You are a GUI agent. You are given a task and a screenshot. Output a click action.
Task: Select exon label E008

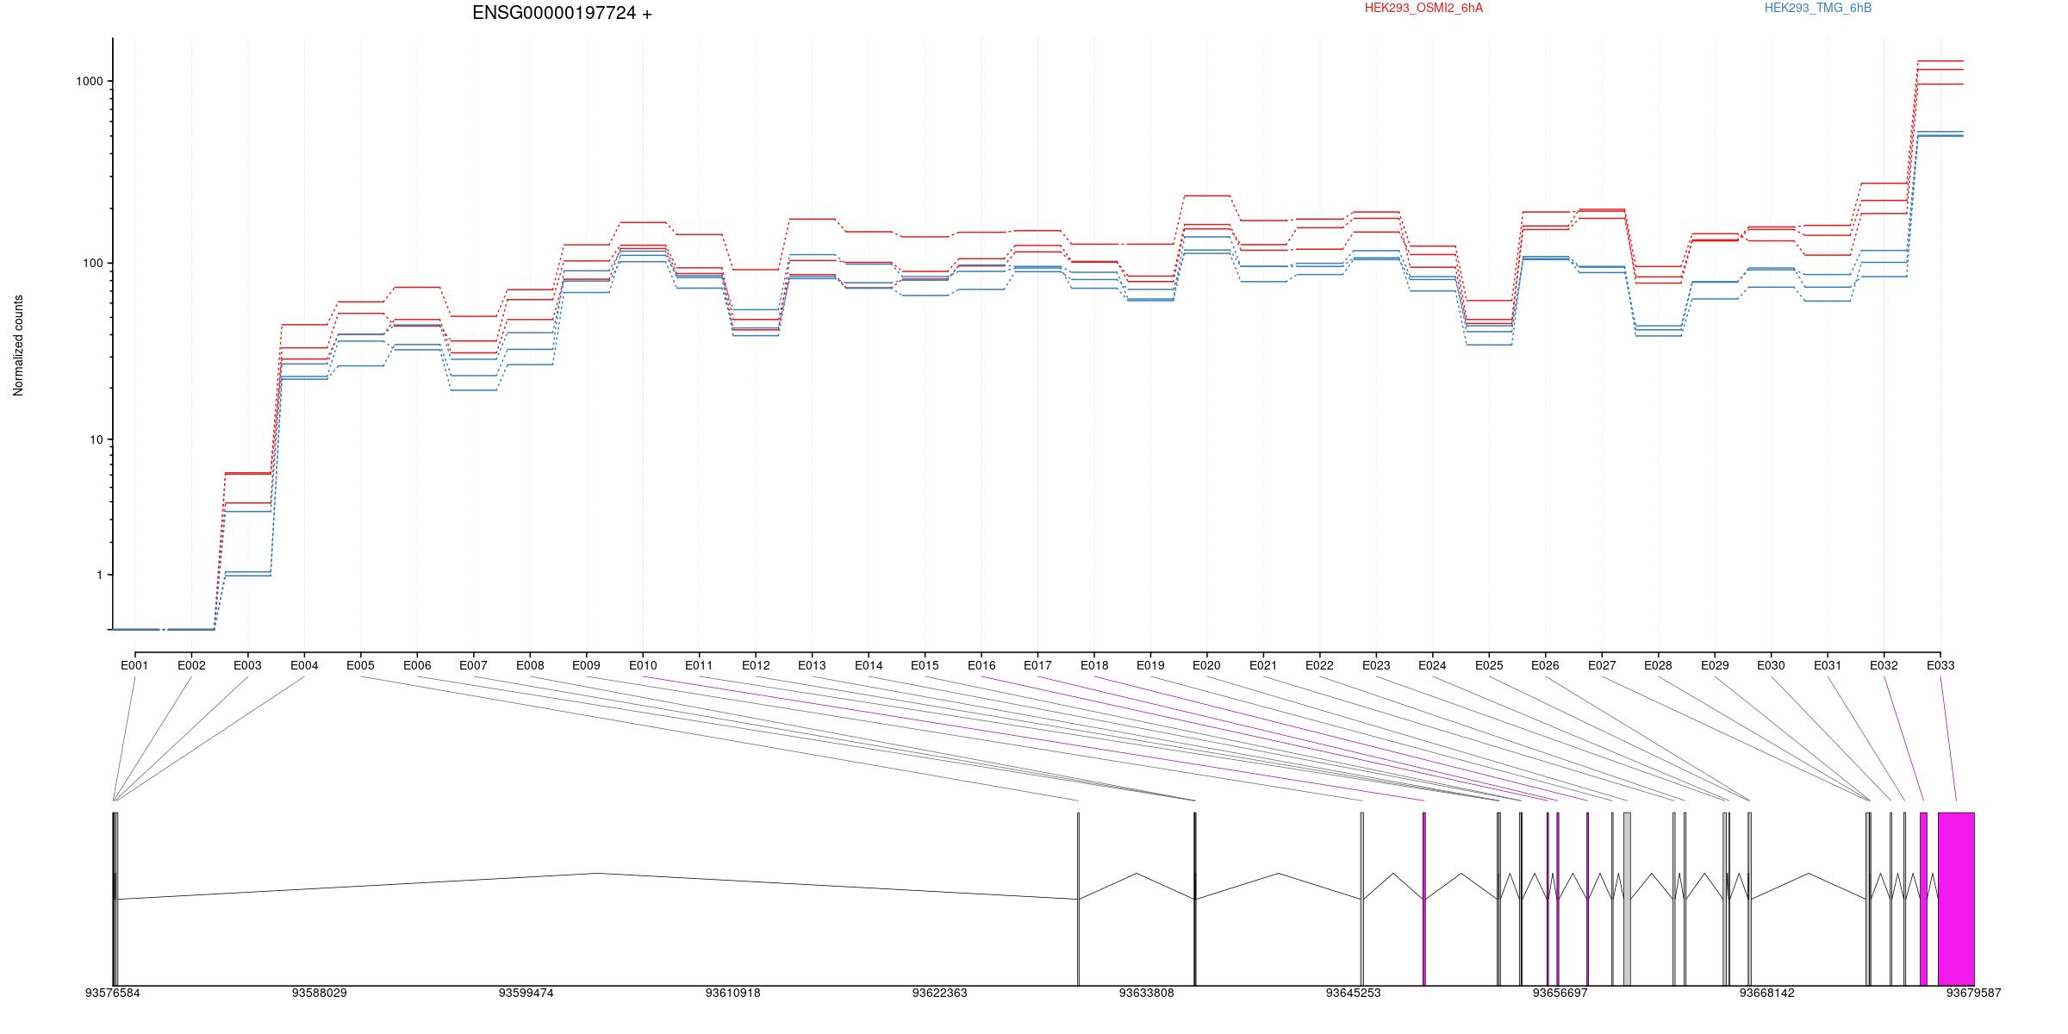530,665
